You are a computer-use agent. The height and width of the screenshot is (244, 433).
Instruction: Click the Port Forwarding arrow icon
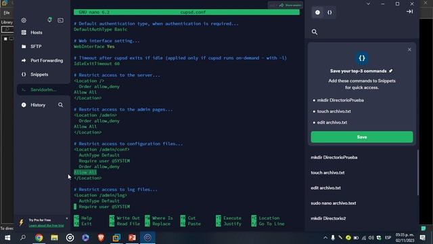click(x=24, y=60)
